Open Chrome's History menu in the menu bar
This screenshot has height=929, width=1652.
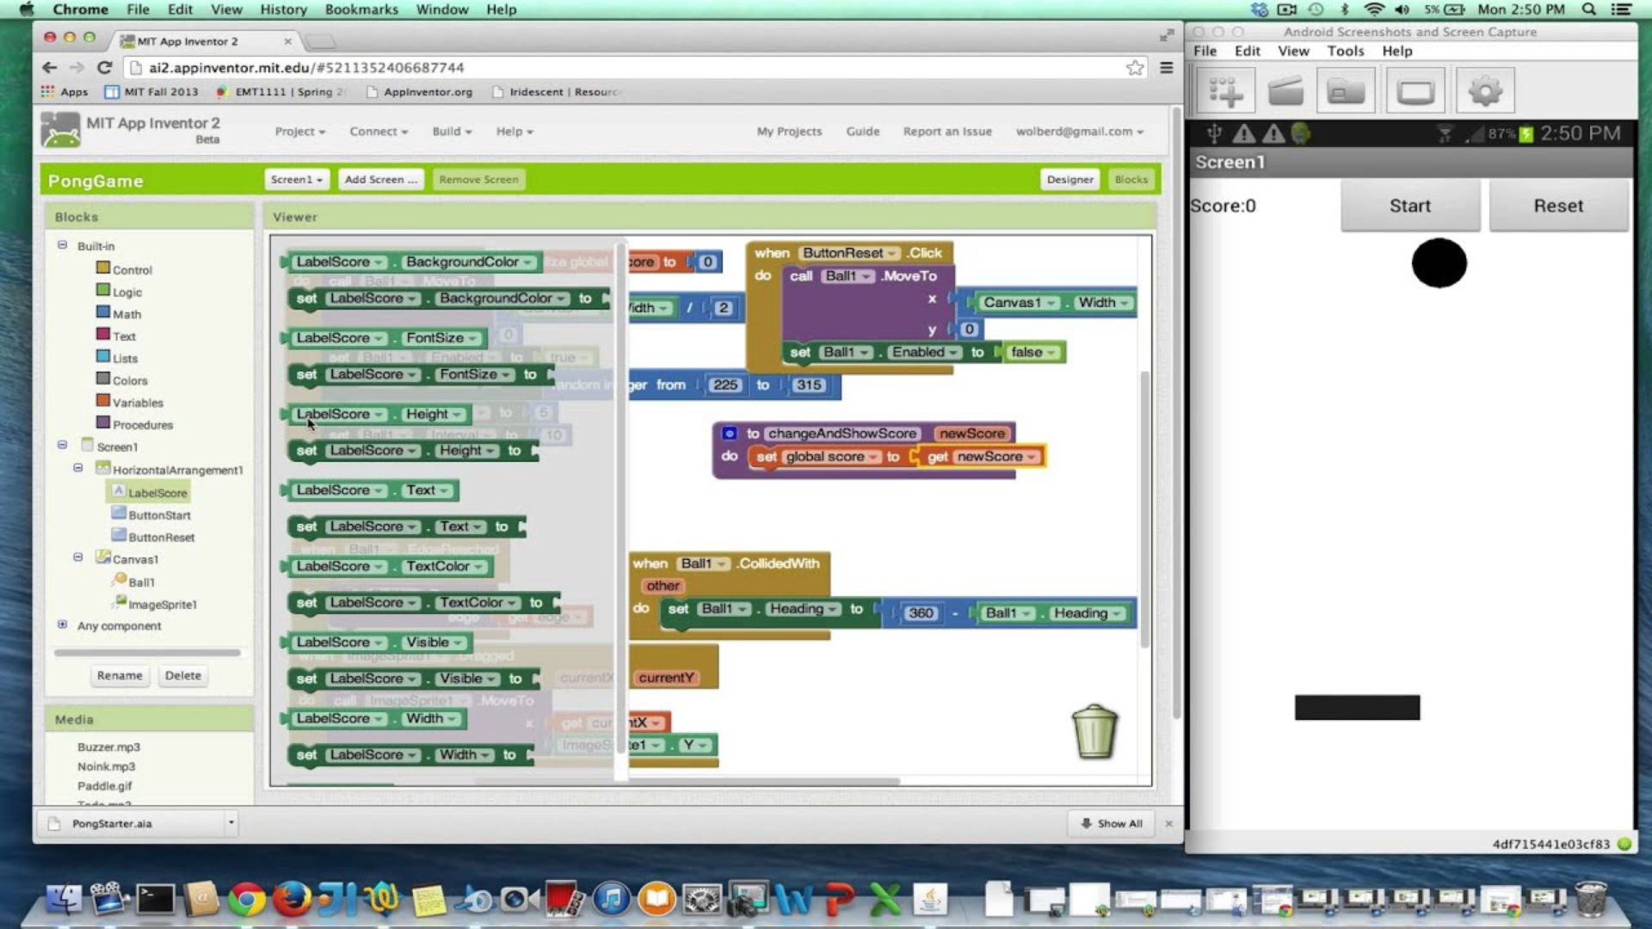point(283,9)
